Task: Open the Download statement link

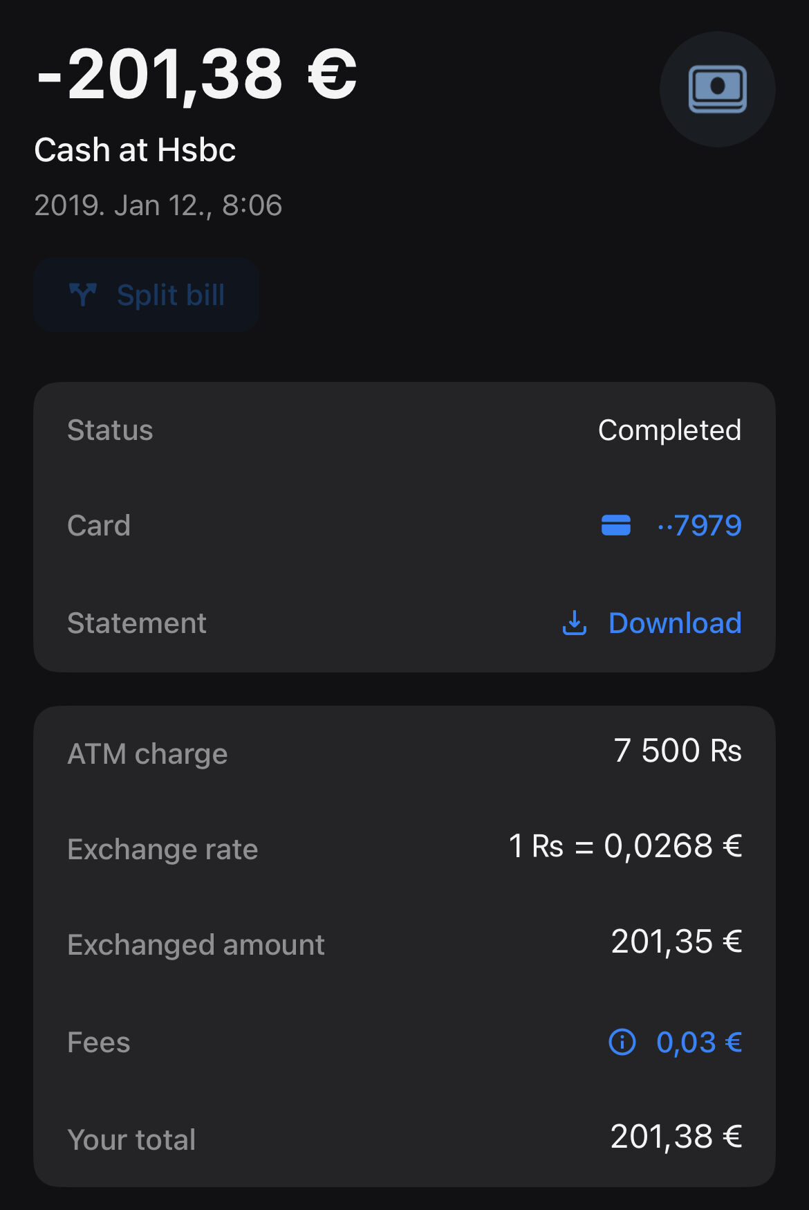Action: [x=674, y=623]
